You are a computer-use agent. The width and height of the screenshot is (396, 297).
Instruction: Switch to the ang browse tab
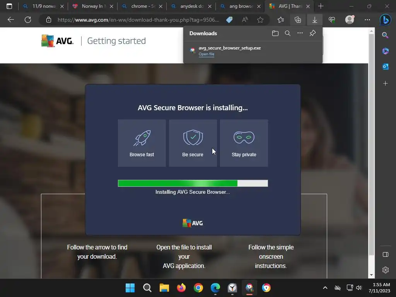point(241,6)
